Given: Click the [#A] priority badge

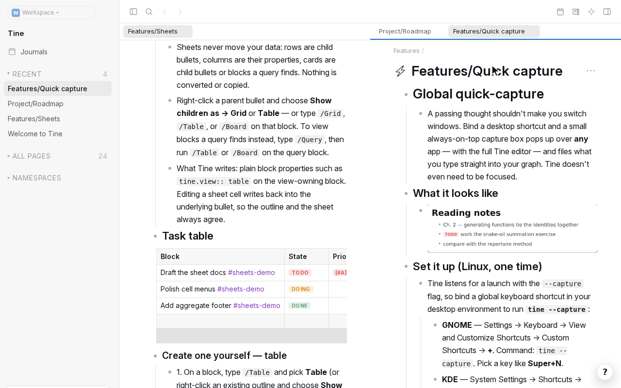Looking at the screenshot, I should point(340,273).
